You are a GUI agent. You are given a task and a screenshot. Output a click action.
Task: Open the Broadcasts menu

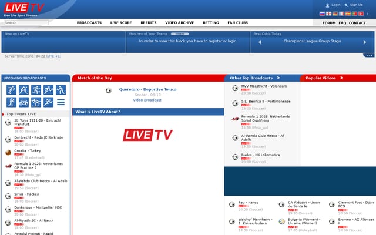[89, 22]
